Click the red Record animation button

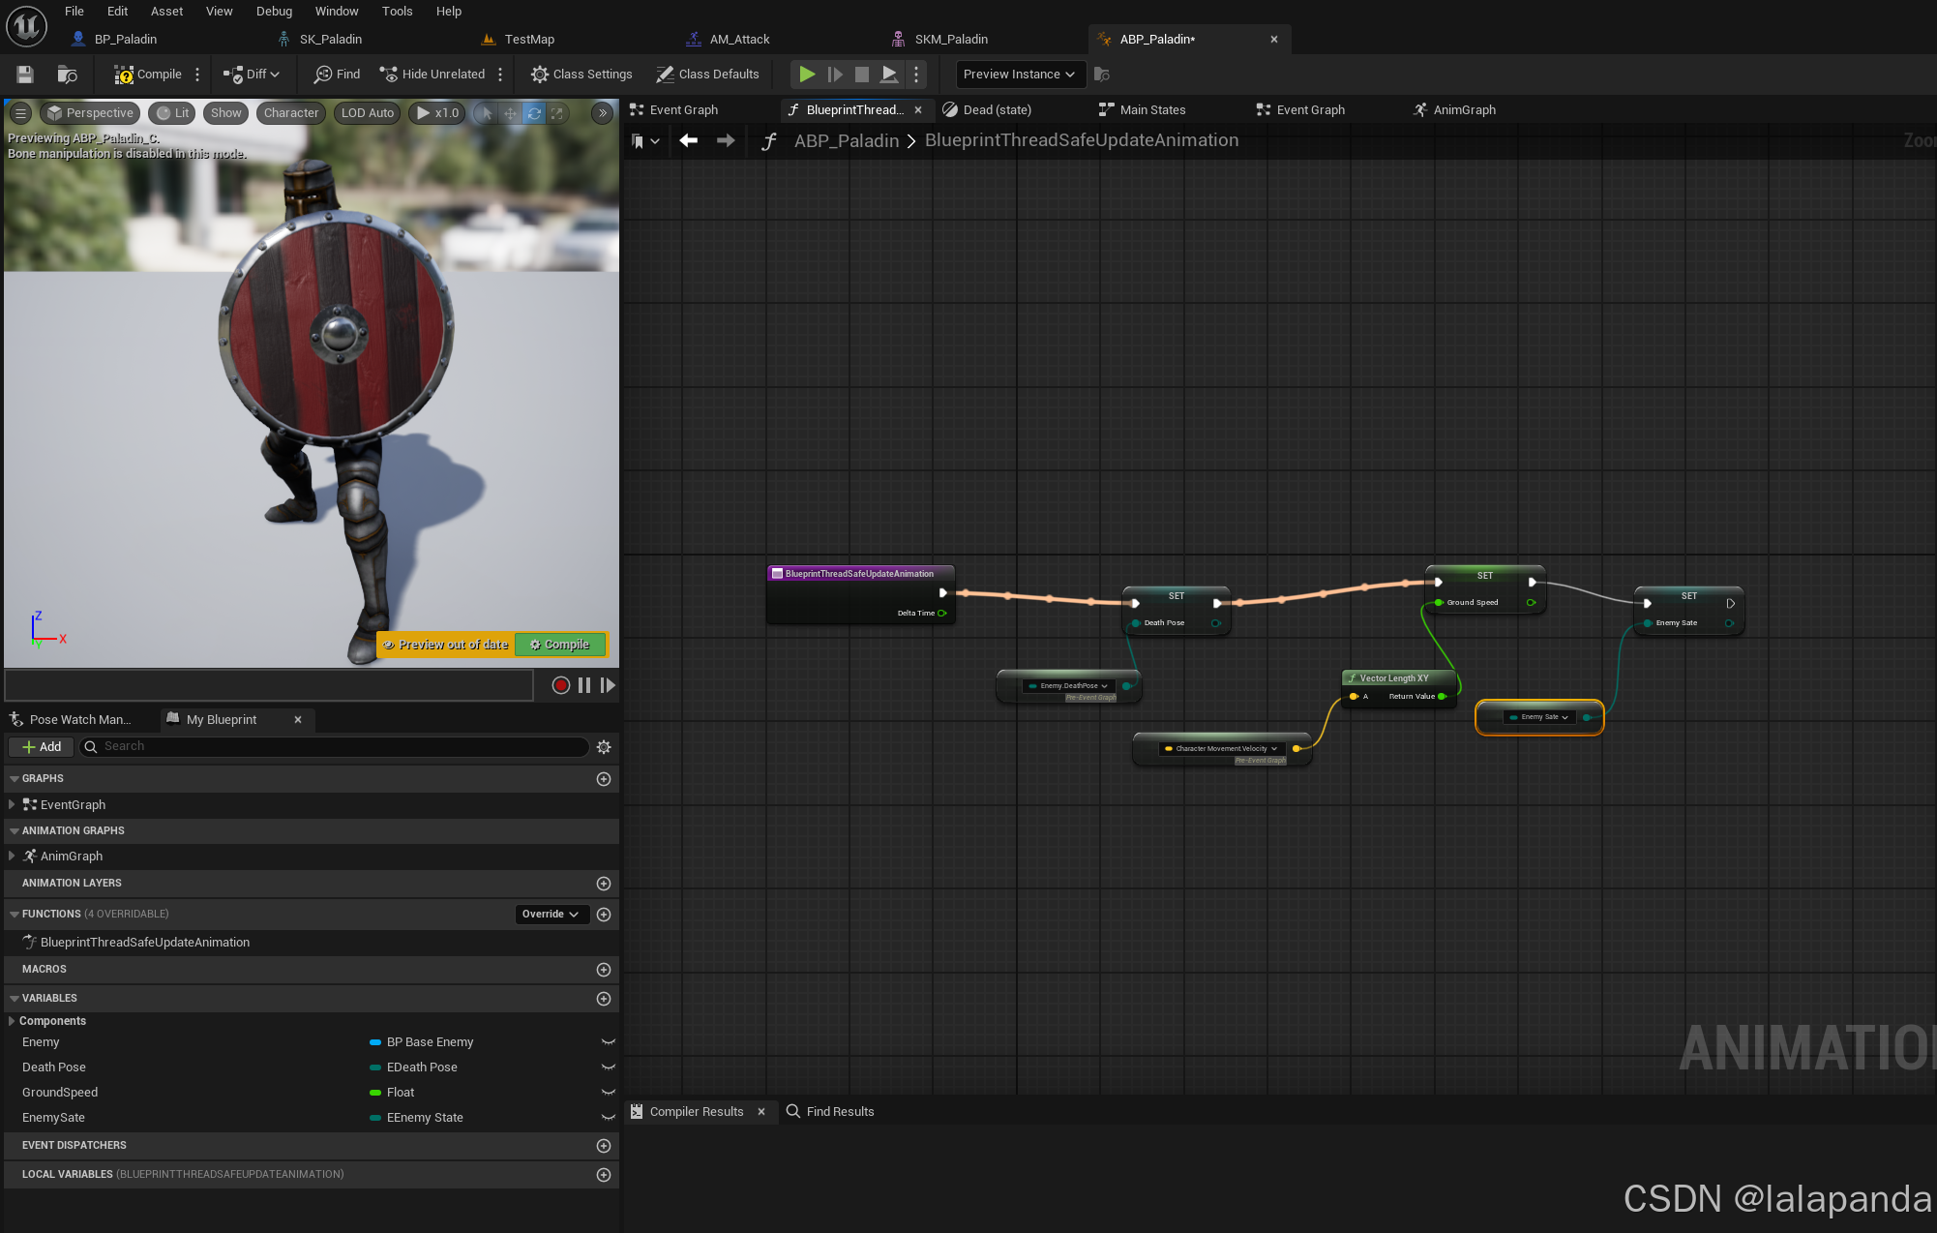pos(560,685)
